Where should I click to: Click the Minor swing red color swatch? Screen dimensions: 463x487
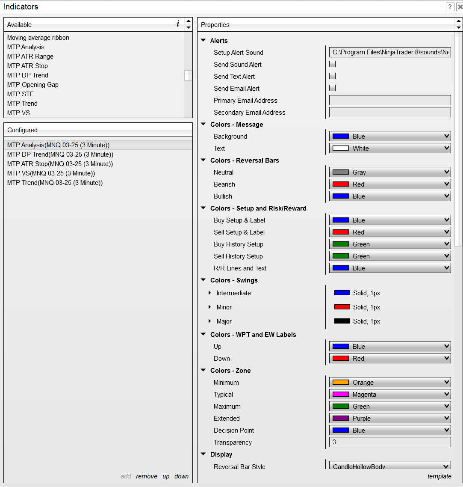342,307
